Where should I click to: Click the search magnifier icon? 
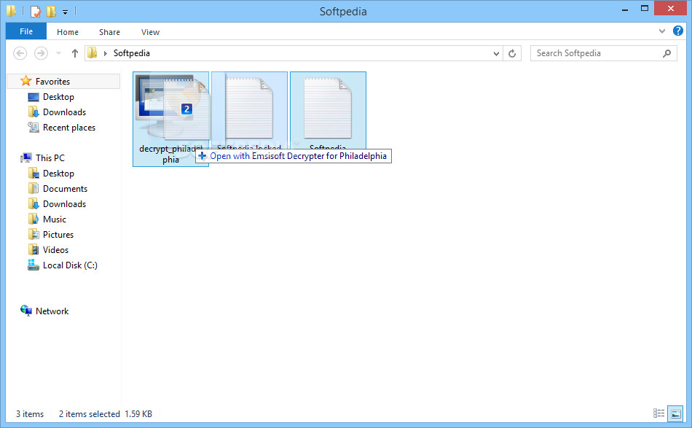pos(667,53)
